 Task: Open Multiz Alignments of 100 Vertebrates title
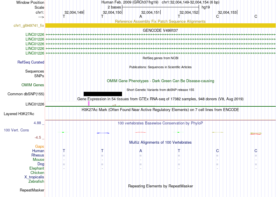pos(160,142)
